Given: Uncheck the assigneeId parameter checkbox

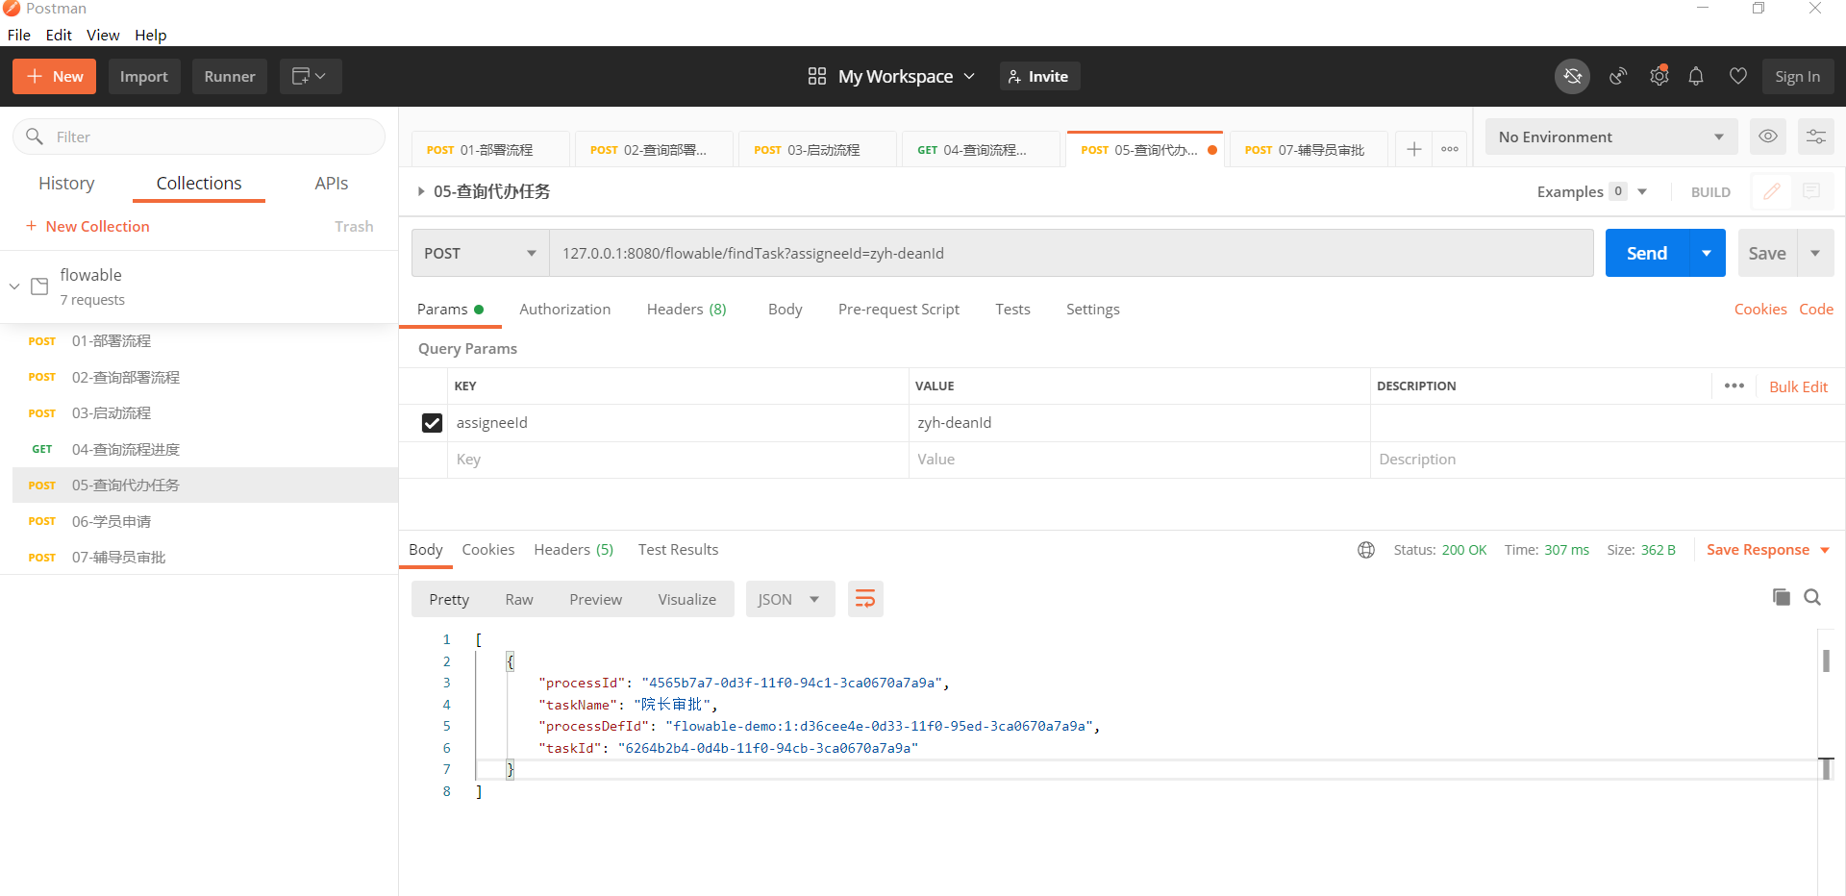Looking at the screenshot, I should click(x=432, y=423).
